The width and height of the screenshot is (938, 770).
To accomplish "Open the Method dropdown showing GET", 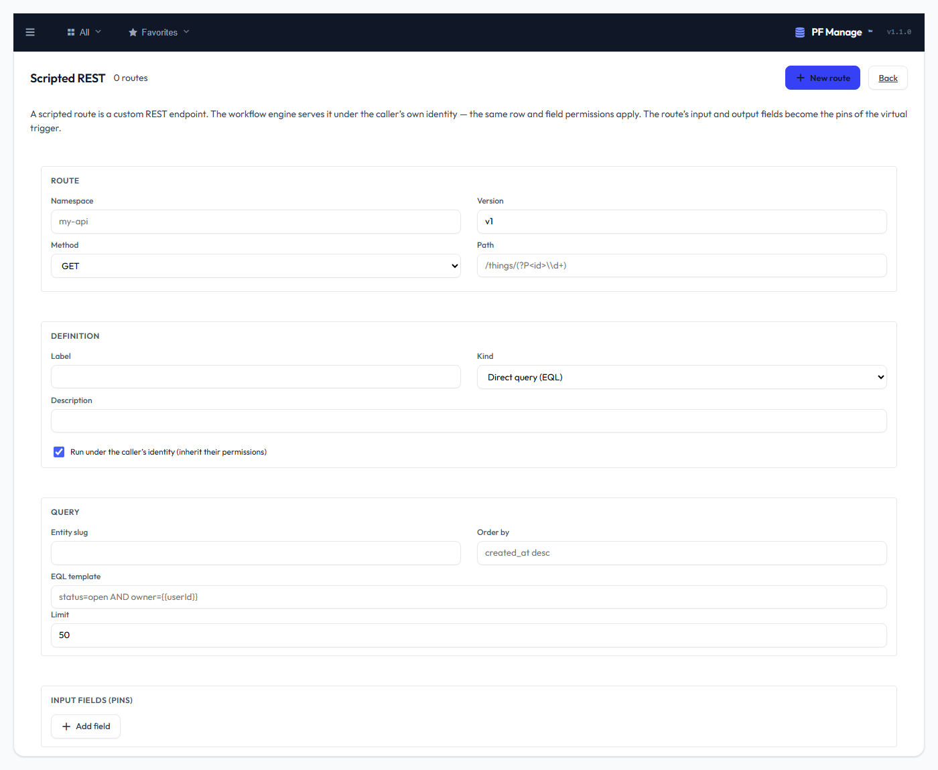I will 256,266.
